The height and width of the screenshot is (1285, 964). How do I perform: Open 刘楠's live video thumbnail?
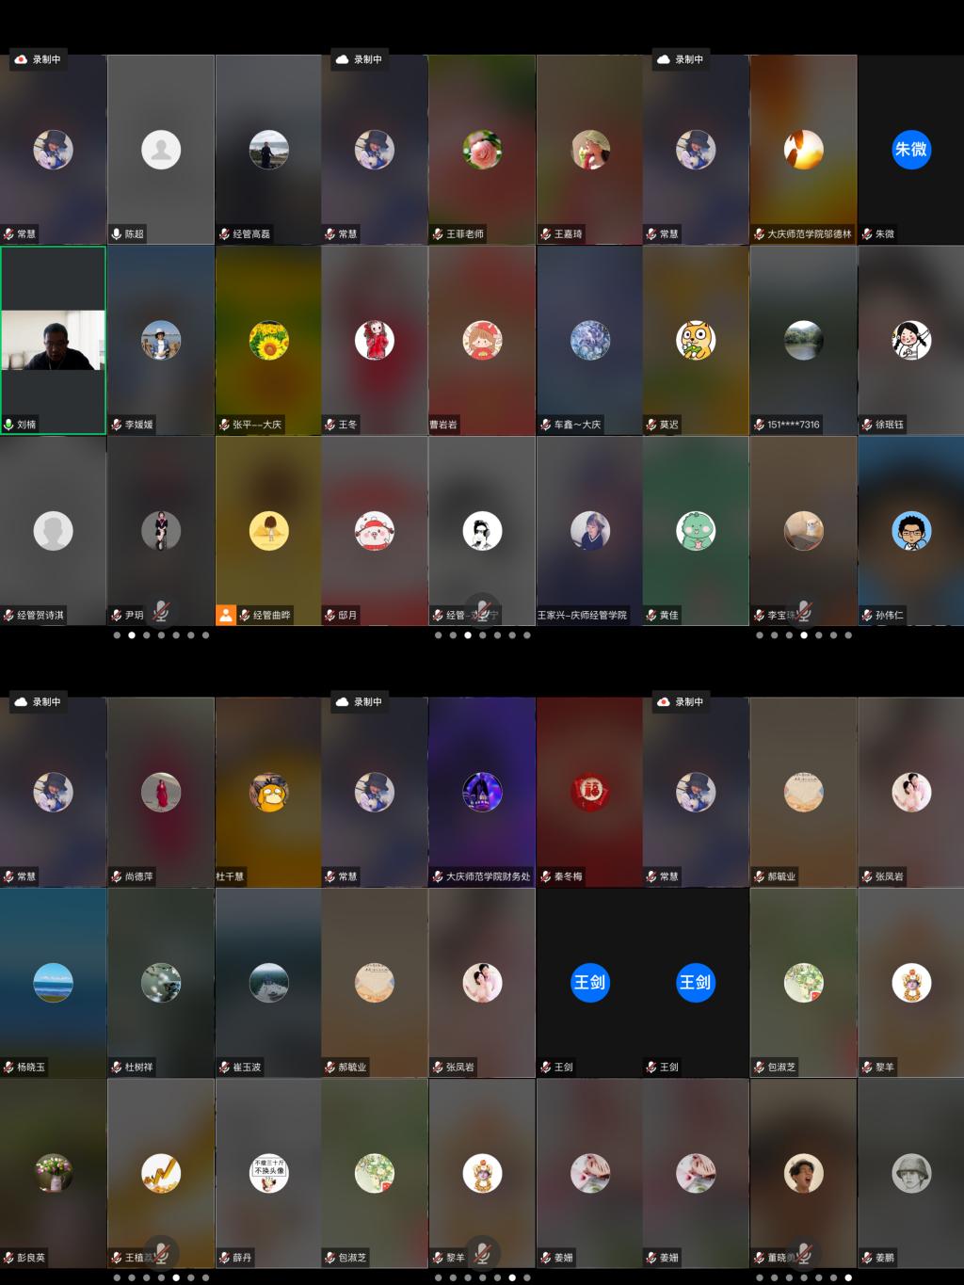53,340
